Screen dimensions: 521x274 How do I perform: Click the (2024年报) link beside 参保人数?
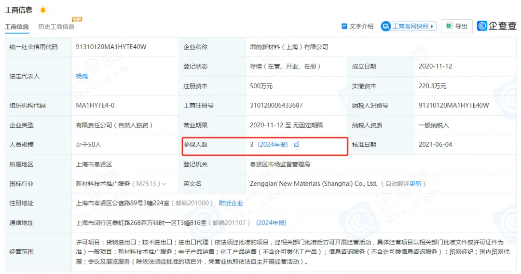[x=273, y=144]
